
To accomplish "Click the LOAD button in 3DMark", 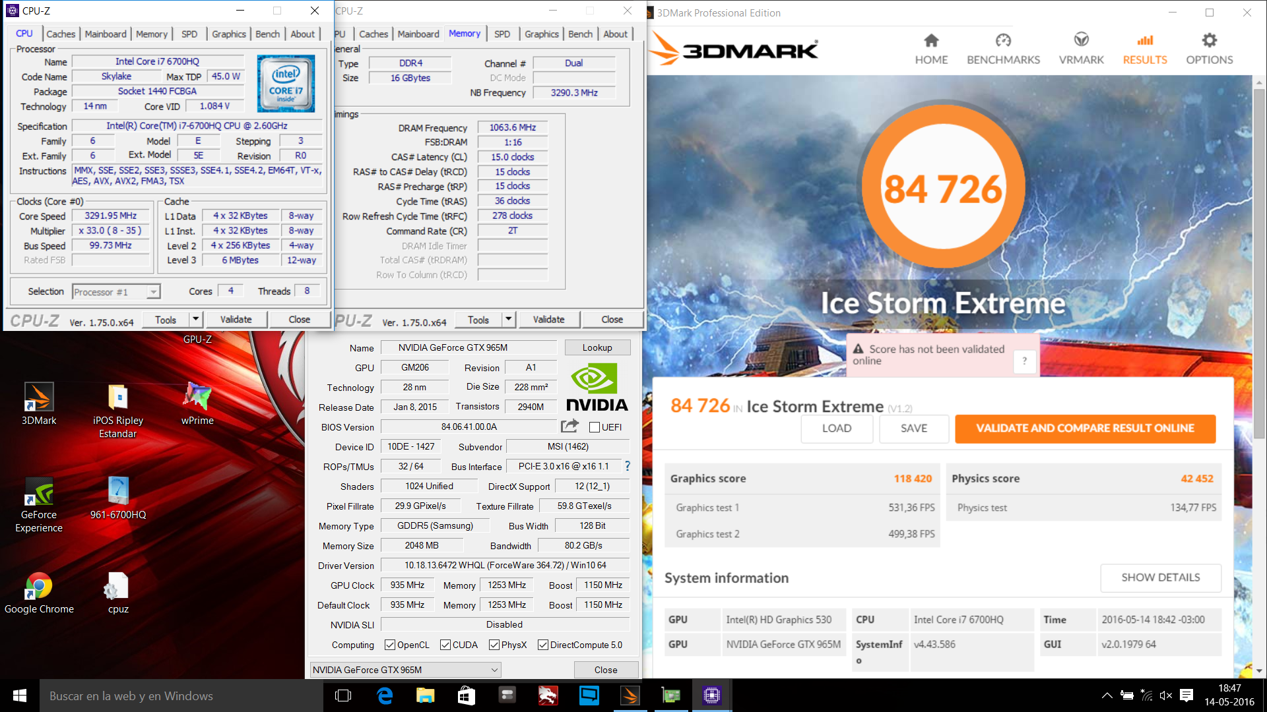I will click(837, 429).
